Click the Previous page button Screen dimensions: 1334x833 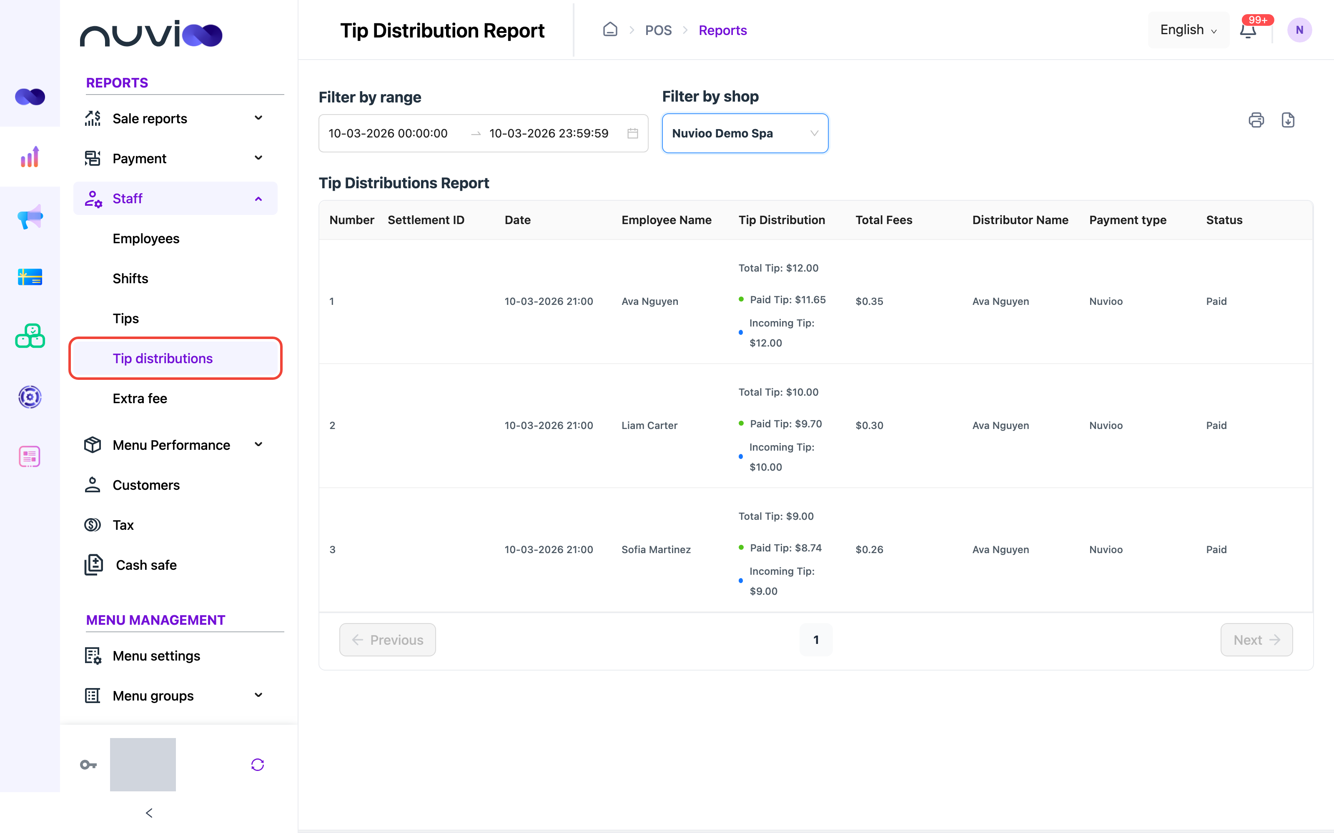click(388, 640)
